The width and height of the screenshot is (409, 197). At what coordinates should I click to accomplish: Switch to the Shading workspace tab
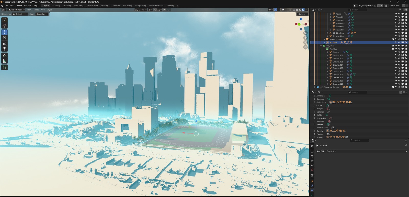pos(105,6)
